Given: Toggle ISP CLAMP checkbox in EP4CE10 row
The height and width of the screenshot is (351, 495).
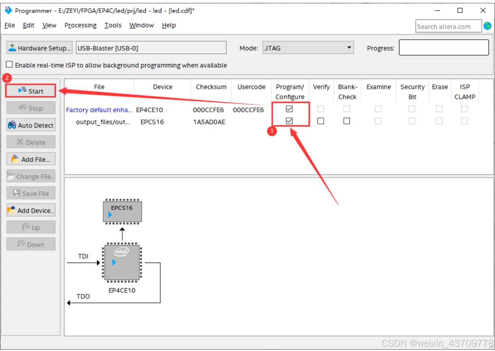Looking at the screenshot, I should tap(464, 109).
